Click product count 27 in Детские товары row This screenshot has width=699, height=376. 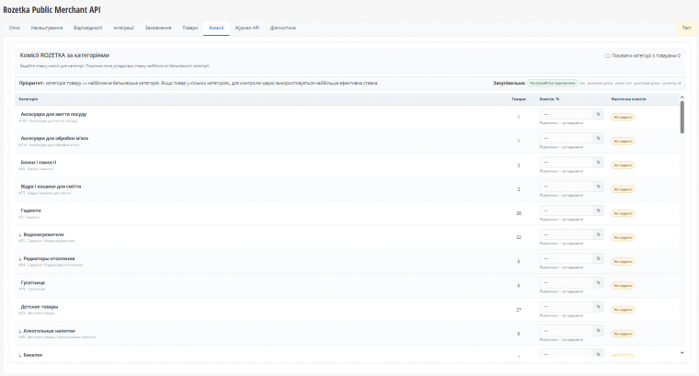coord(519,310)
